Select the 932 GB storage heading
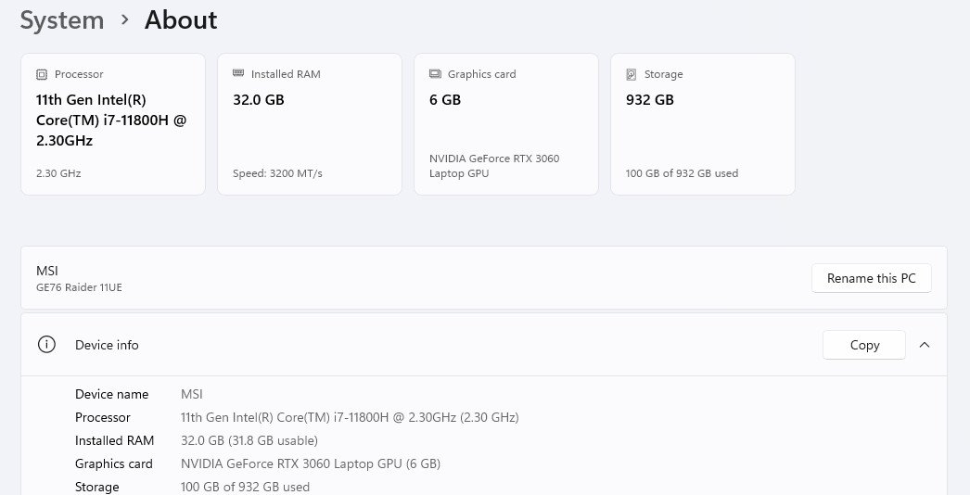Image resolution: width=970 pixels, height=495 pixels. [649, 99]
